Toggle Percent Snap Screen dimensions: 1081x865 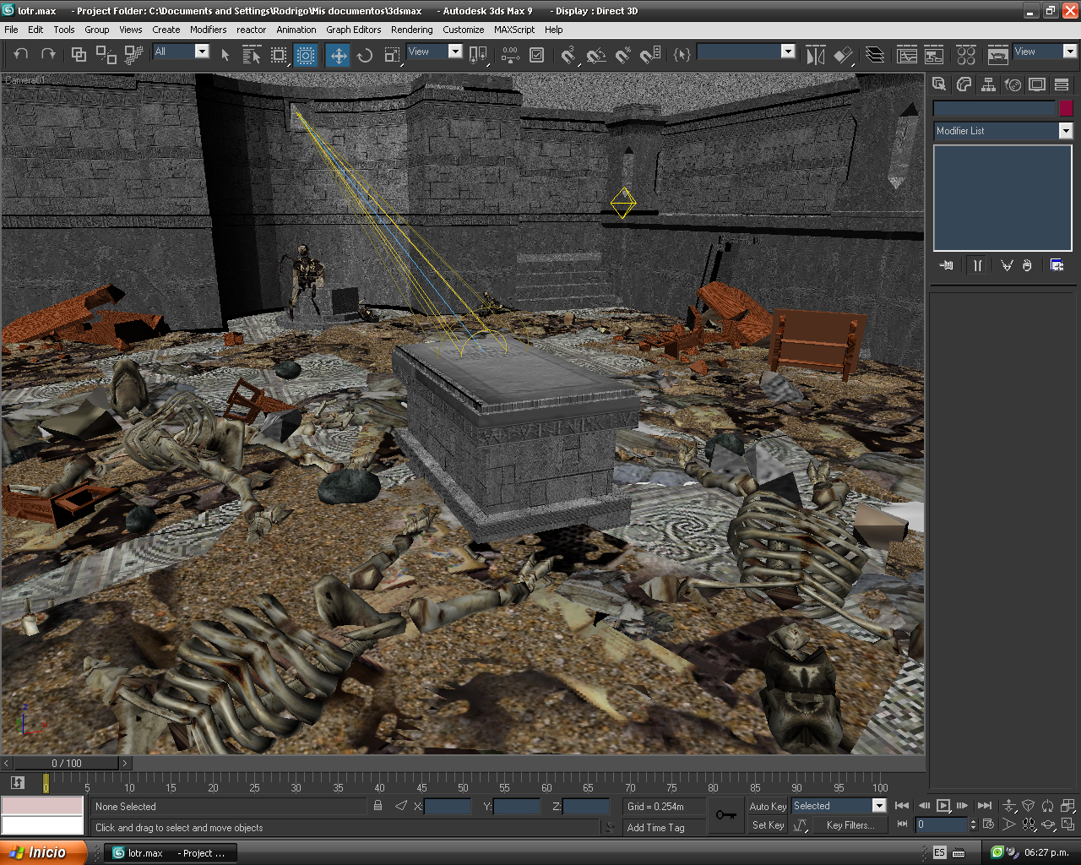click(623, 55)
